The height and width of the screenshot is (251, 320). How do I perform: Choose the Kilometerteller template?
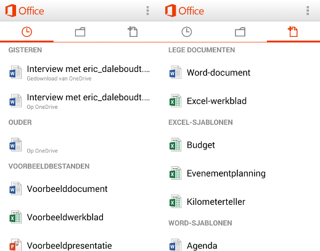tap(240, 202)
